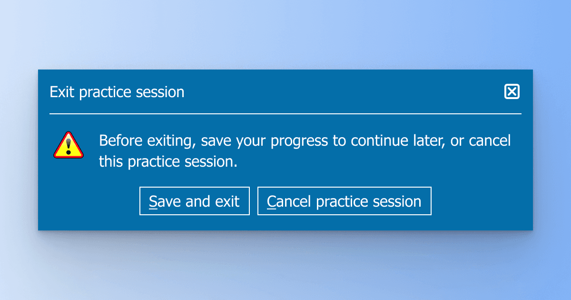
Task: Click the Exit practice session title text
Action: tap(117, 91)
